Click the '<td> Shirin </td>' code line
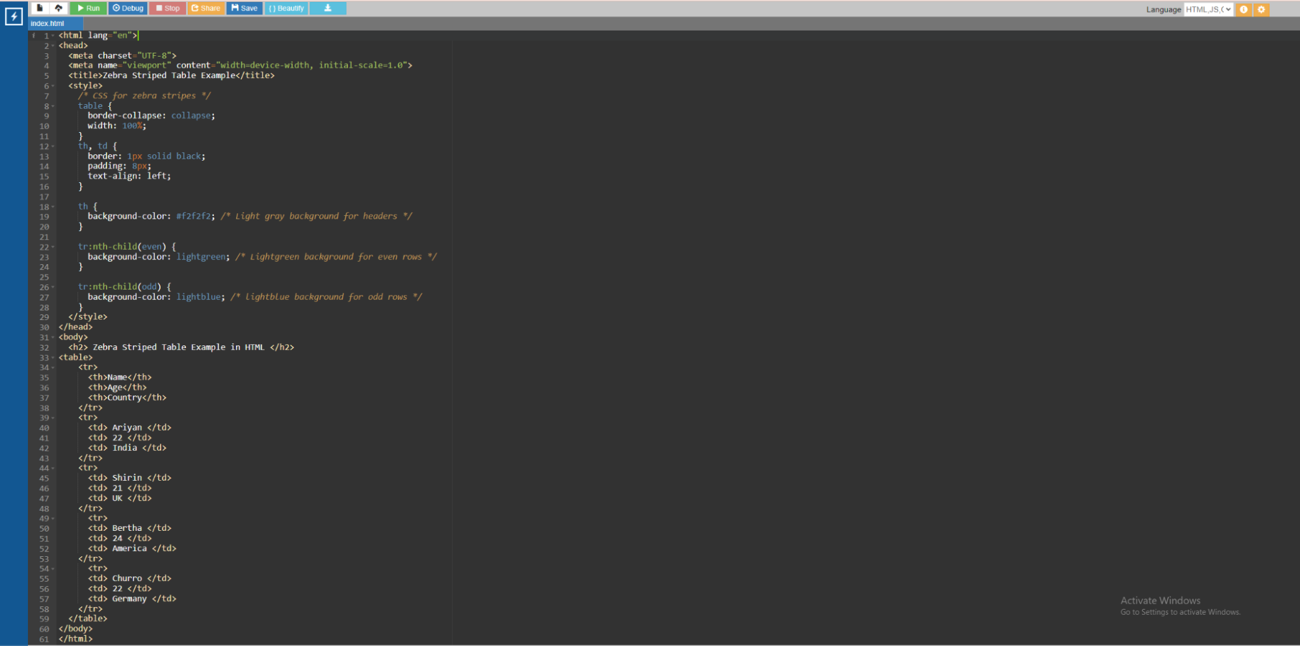This screenshot has height=646, width=1300. 129,478
